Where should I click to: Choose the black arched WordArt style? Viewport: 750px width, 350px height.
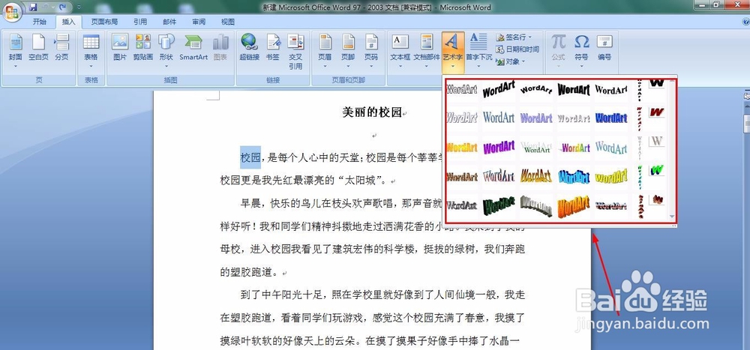(536, 89)
